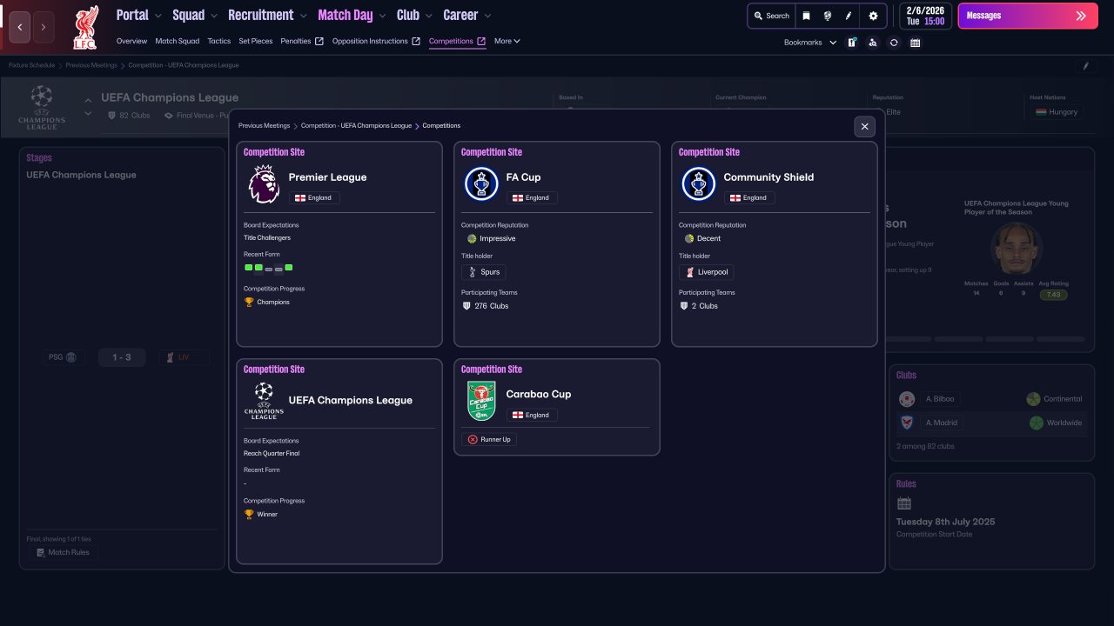Click the Match Rules button
This screenshot has width=1114, height=626.
tap(64, 552)
